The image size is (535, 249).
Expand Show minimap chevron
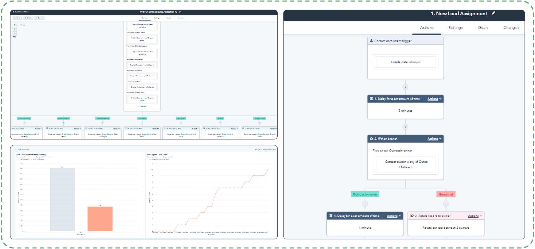click(x=13, y=25)
